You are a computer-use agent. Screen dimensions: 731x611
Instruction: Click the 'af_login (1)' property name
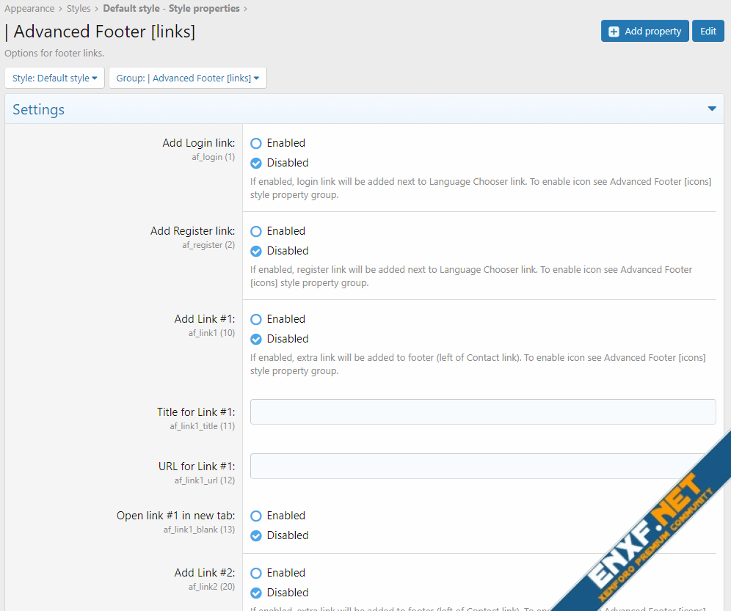(x=213, y=157)
